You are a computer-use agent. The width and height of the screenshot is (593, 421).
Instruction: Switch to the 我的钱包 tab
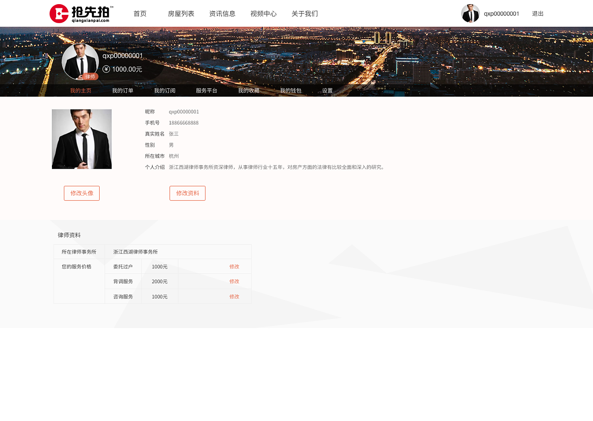coord(291,90)
